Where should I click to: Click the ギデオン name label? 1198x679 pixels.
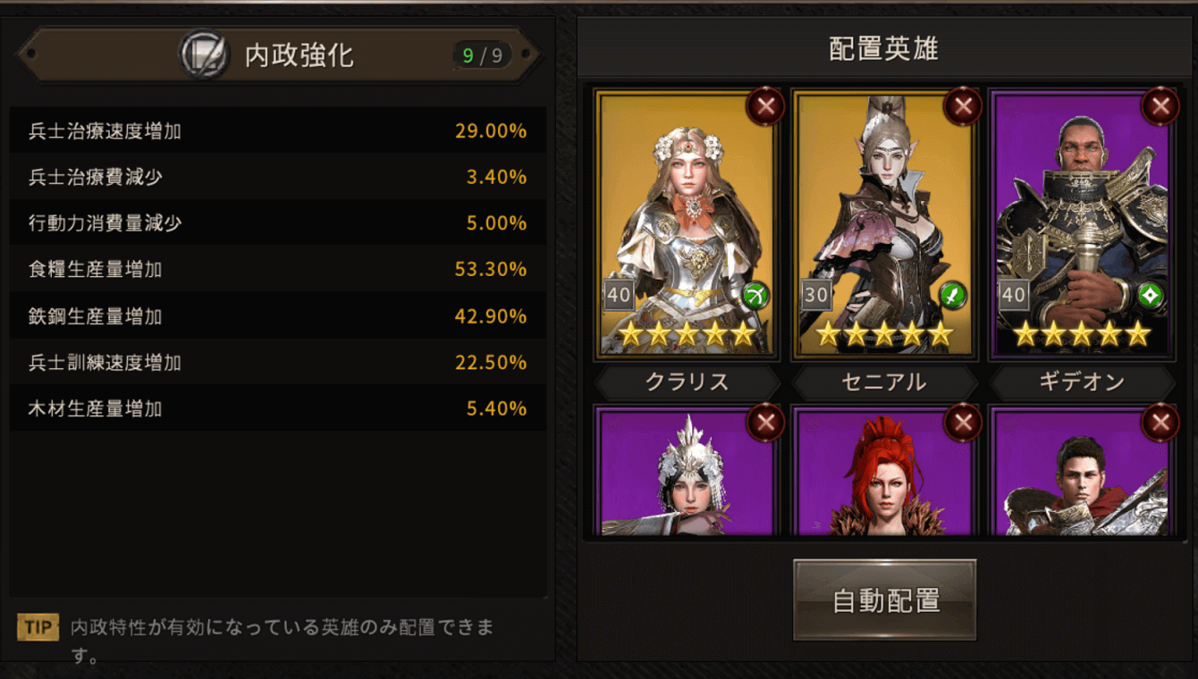coord(1082,382)
